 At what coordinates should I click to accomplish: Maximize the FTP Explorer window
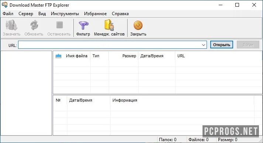click(x=237, y=5)
